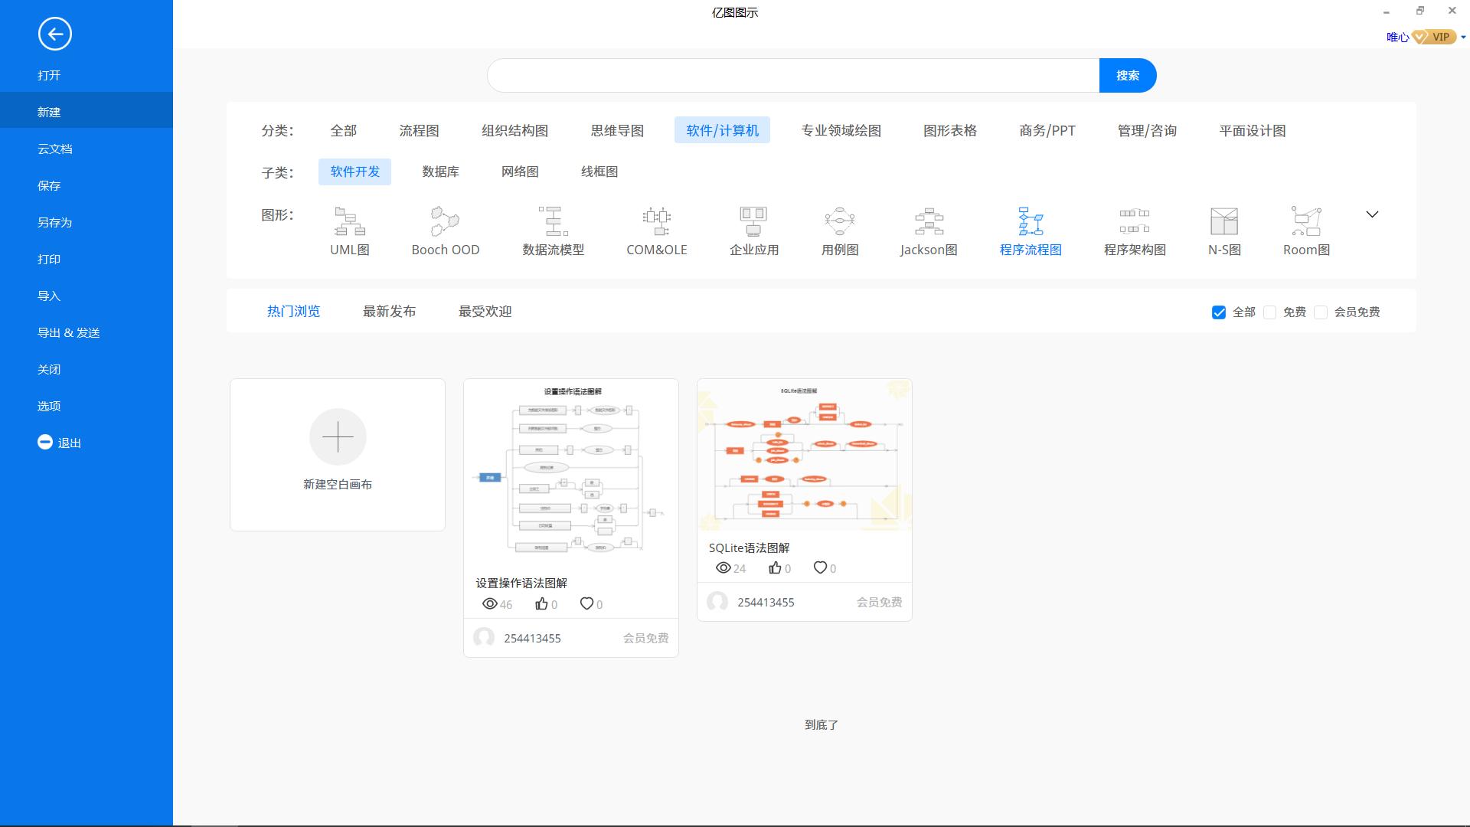Viewport: 1470px width, 827px height.
Task: Open the VIP account dropdown
Action: tap(1463, 36)
